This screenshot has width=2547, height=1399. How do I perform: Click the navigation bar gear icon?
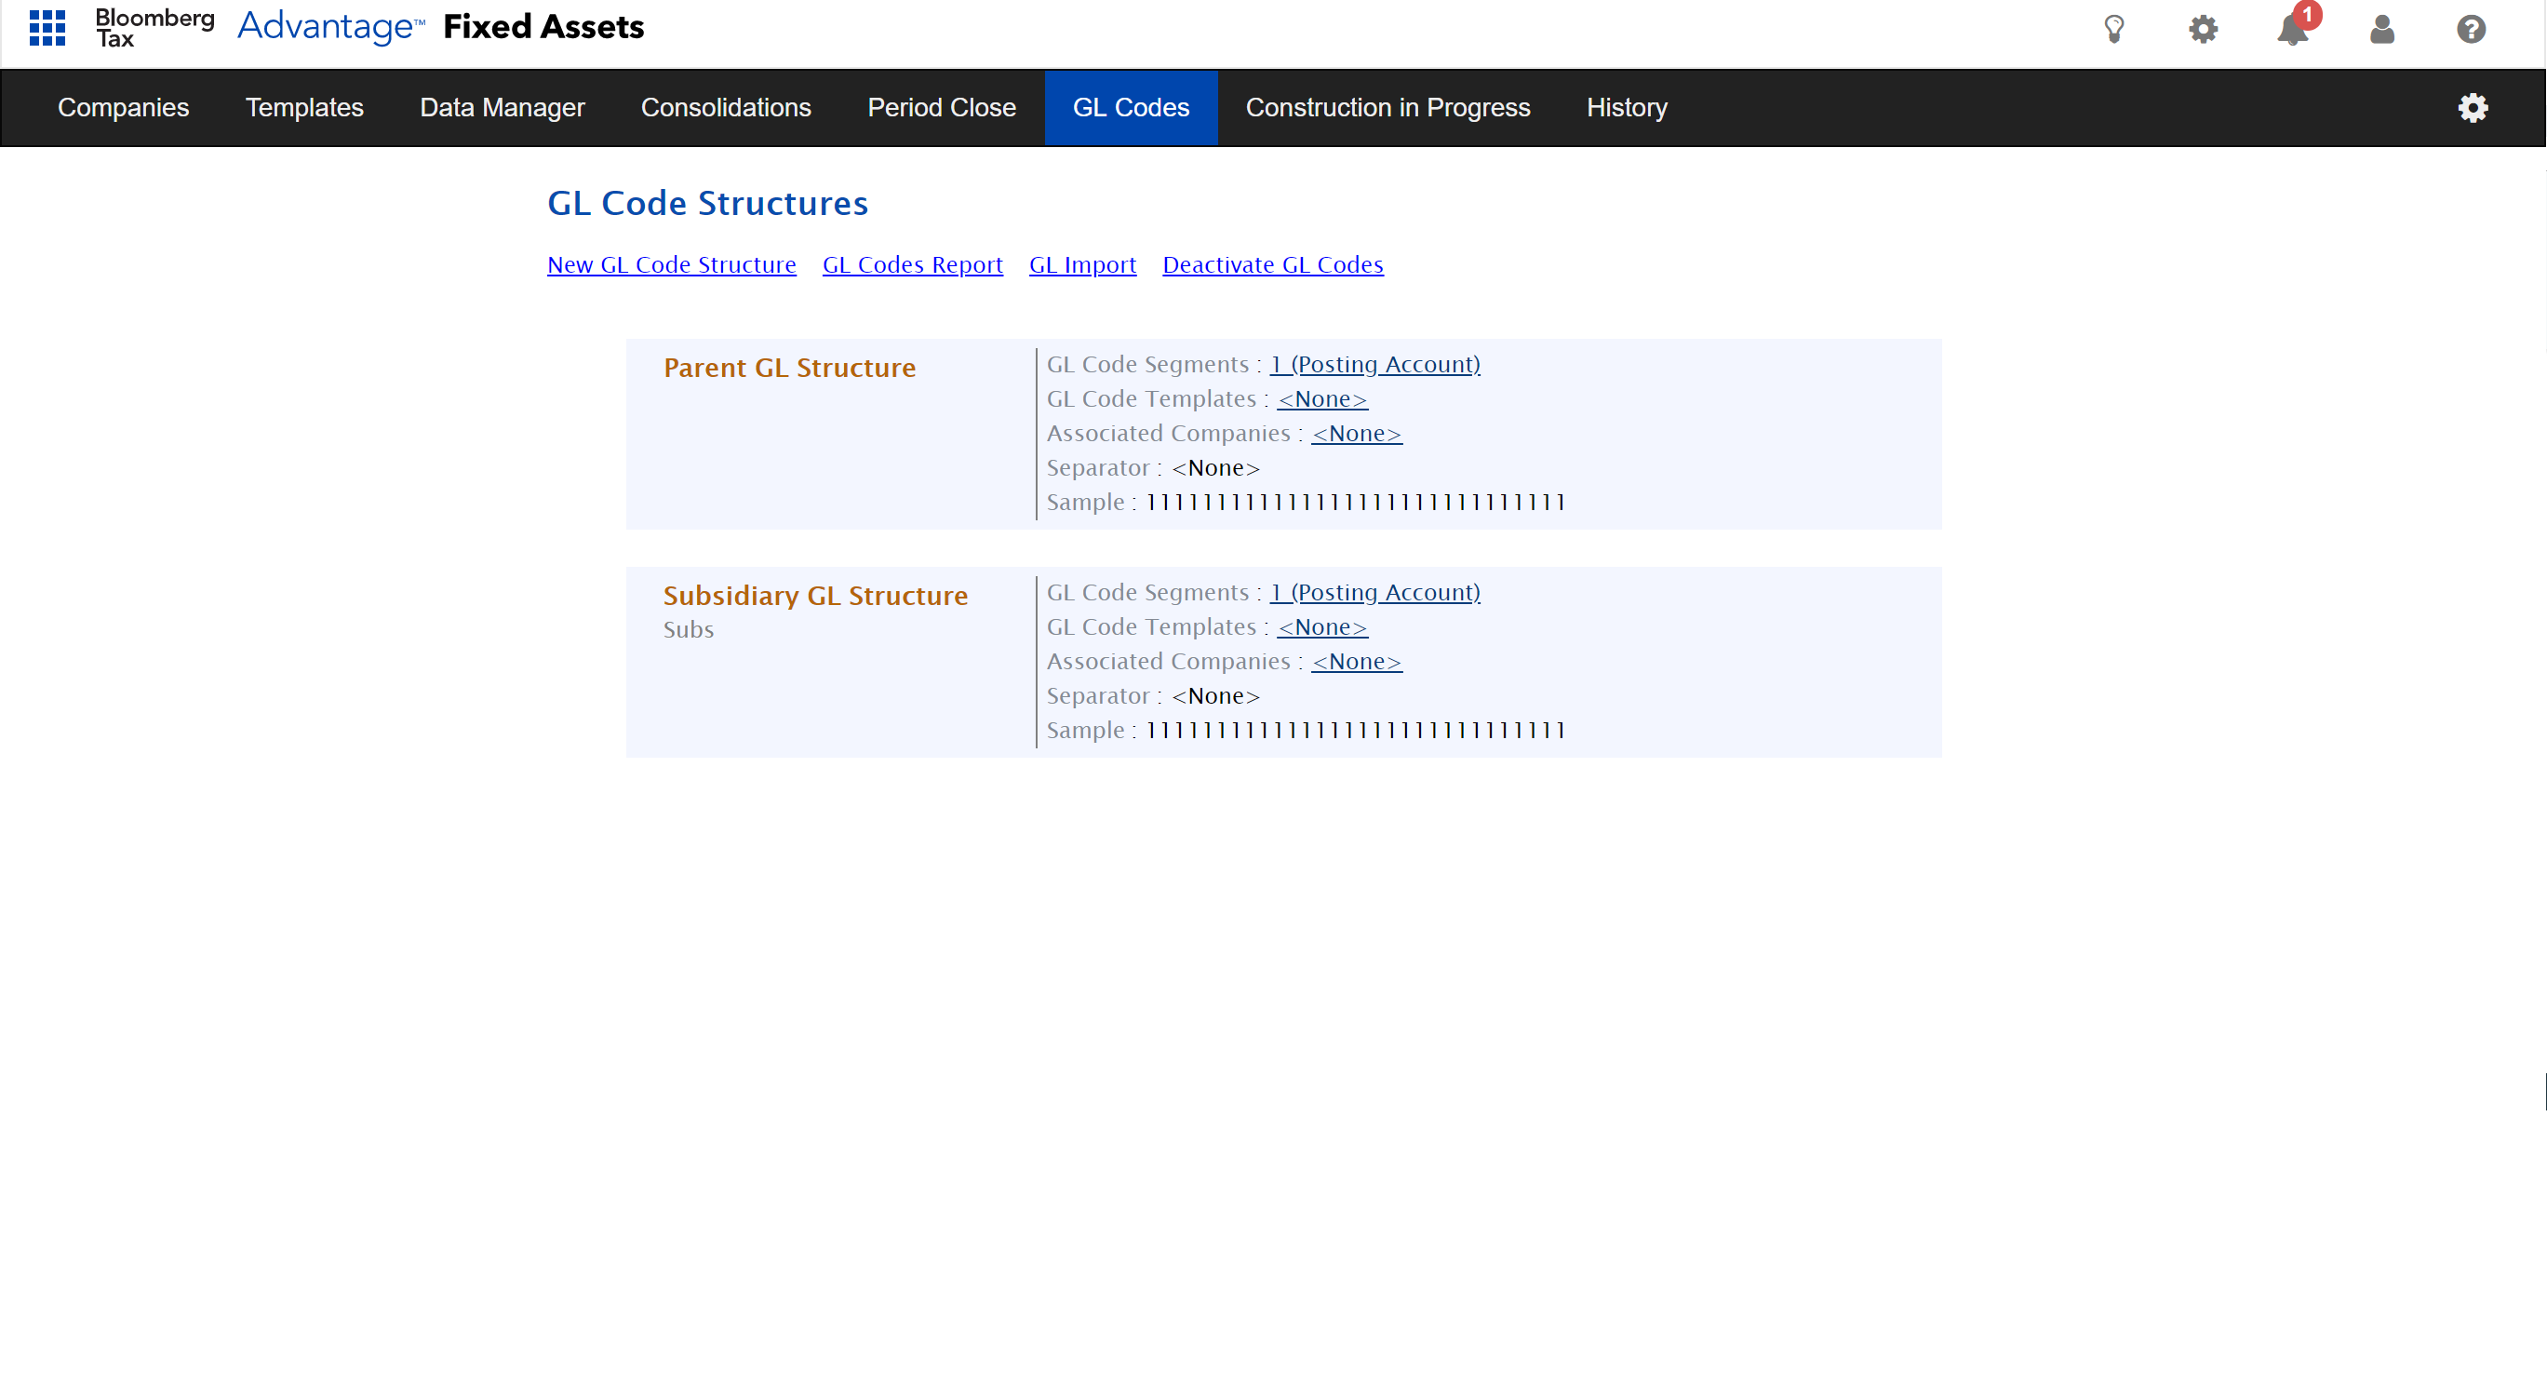[x=2473, y=108]
